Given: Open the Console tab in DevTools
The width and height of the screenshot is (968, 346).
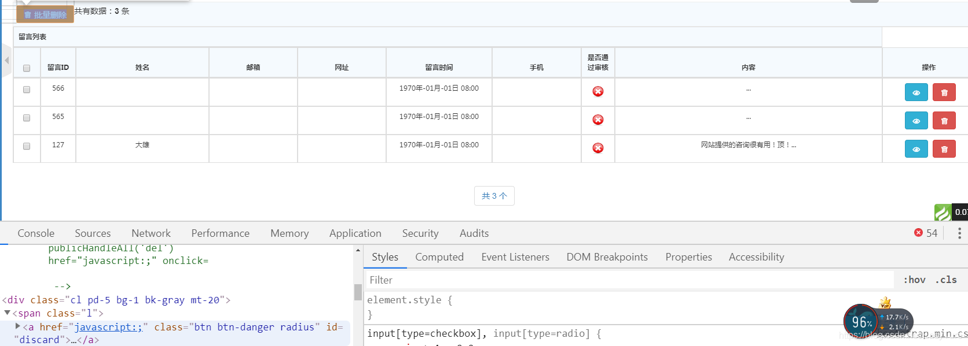Looking at the screenshot, I should click(36, 233).
